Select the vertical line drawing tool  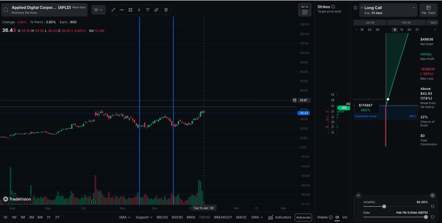139,10
